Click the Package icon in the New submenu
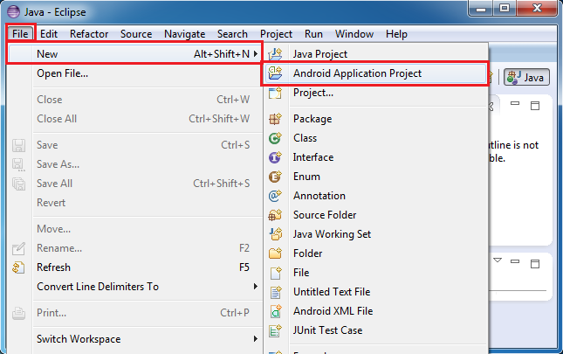 [276, 119]
